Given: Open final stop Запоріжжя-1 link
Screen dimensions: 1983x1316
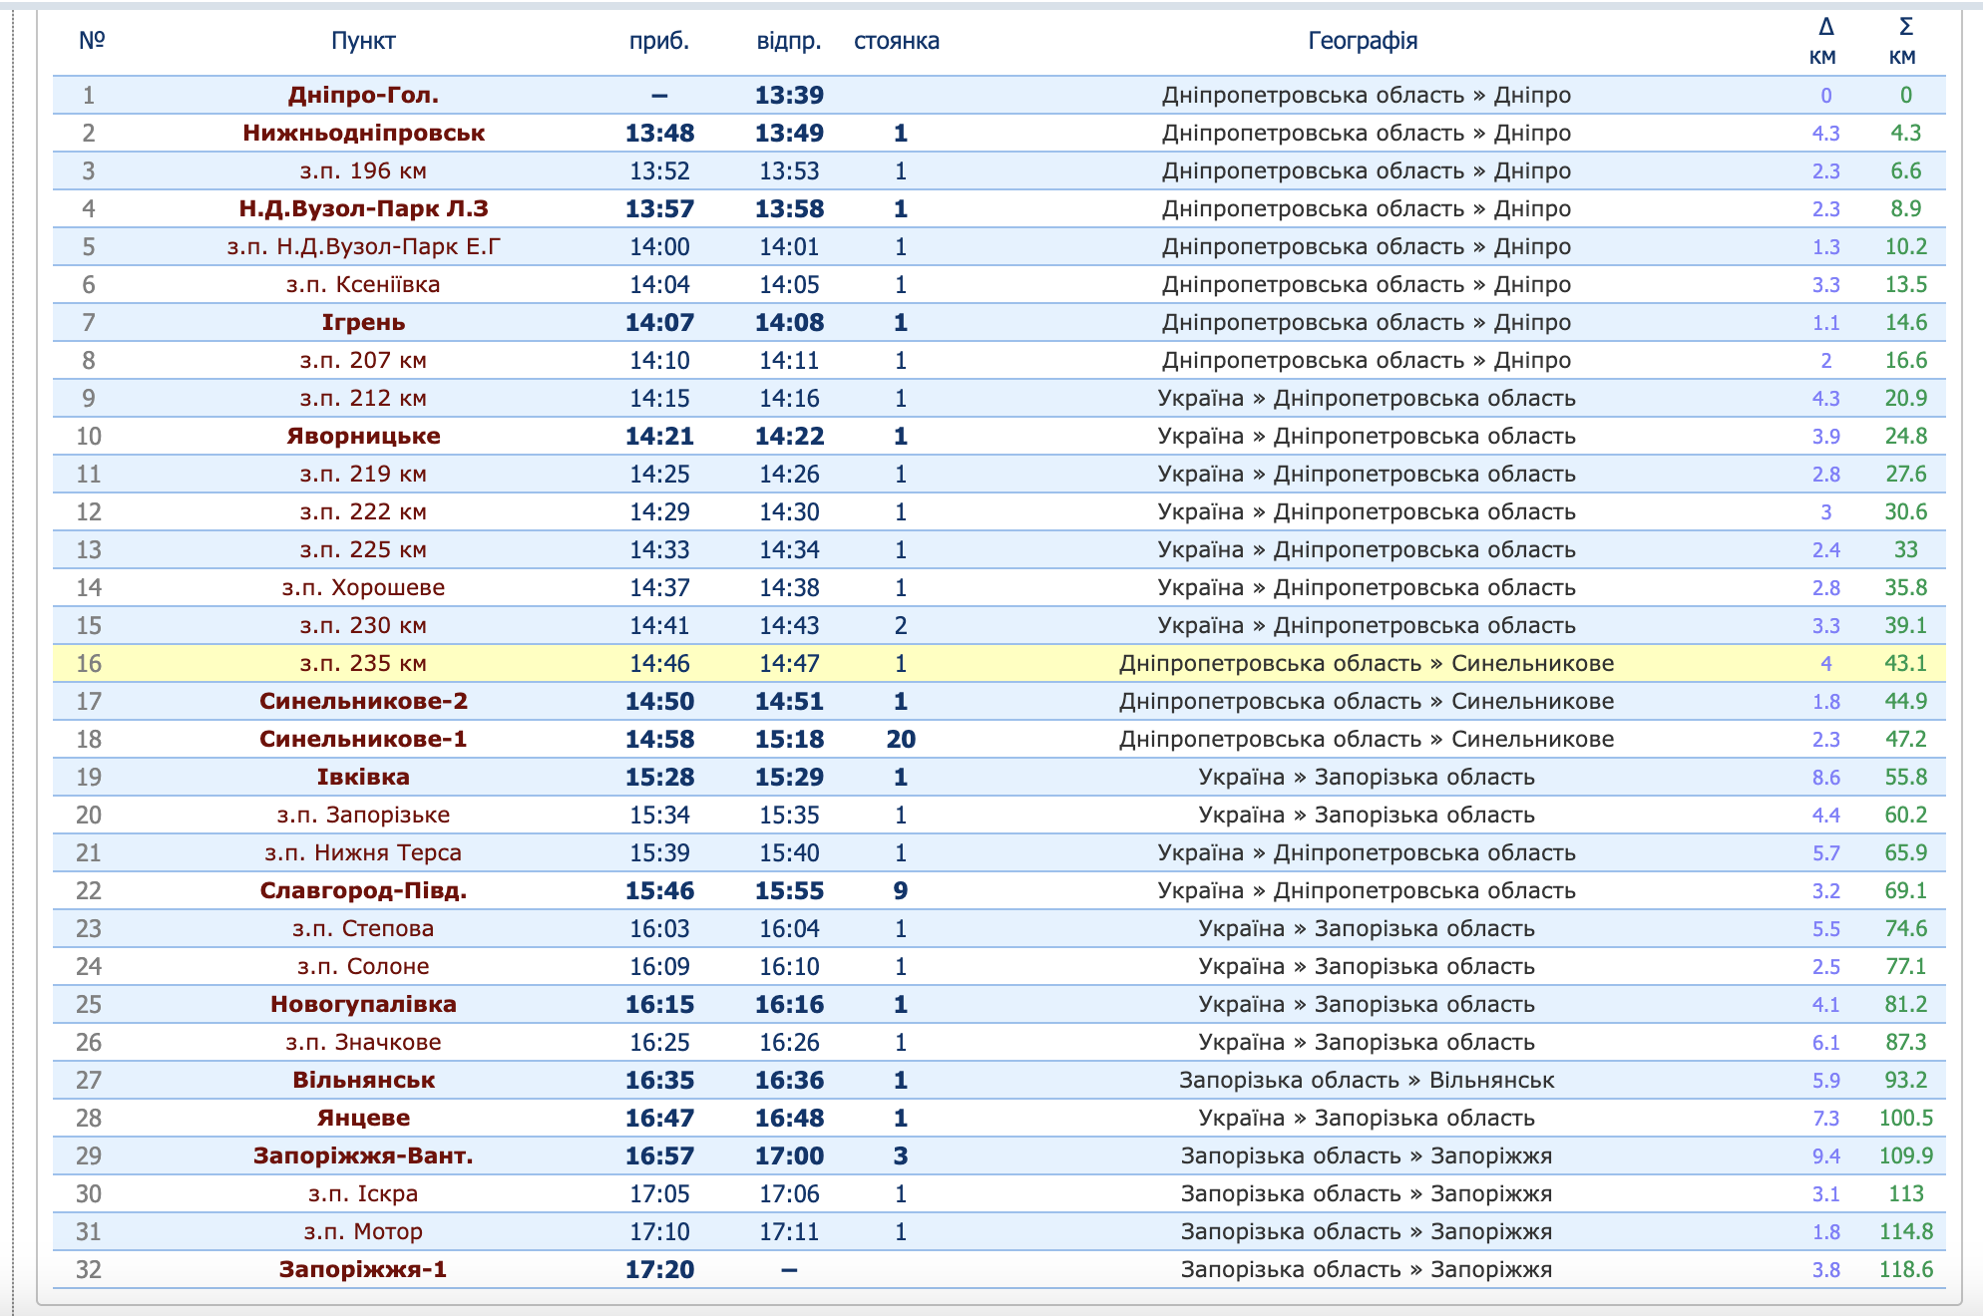Looking at the screenshot, I should (363, 1269).
